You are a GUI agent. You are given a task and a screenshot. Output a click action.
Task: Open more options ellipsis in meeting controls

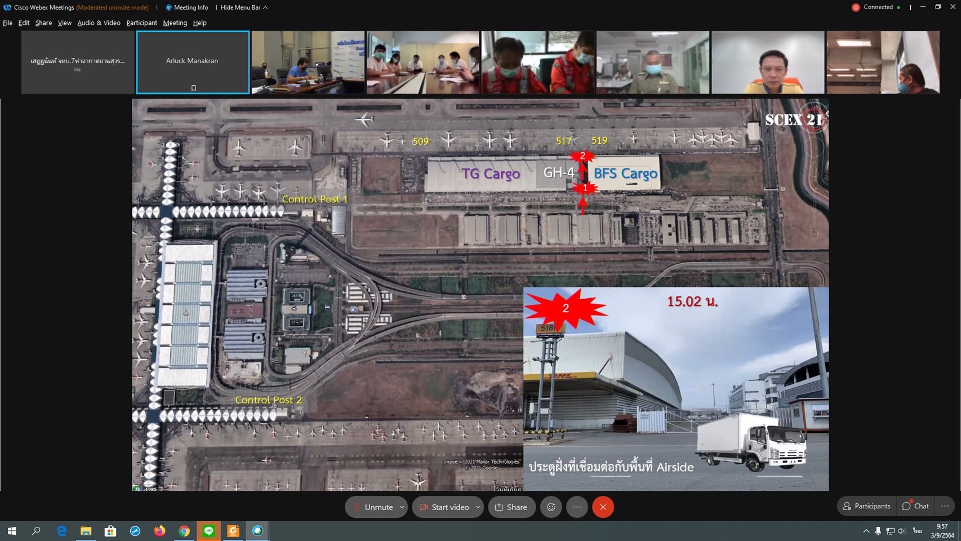pos(577,507)
